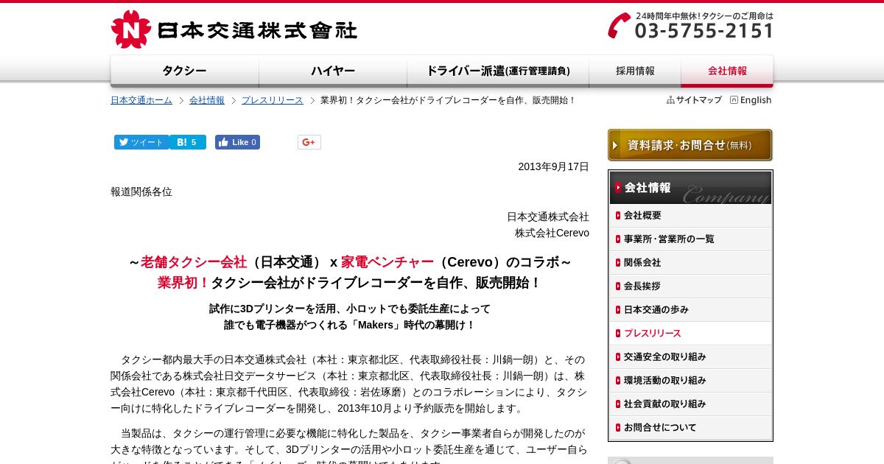Click the date 2013年9月17日
Screen dimensions: 884x464
tap(553, 166)
